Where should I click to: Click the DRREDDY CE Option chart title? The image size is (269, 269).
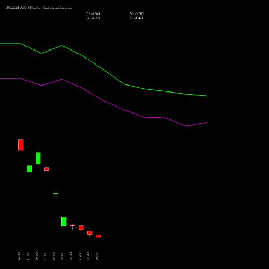[39, 8]
